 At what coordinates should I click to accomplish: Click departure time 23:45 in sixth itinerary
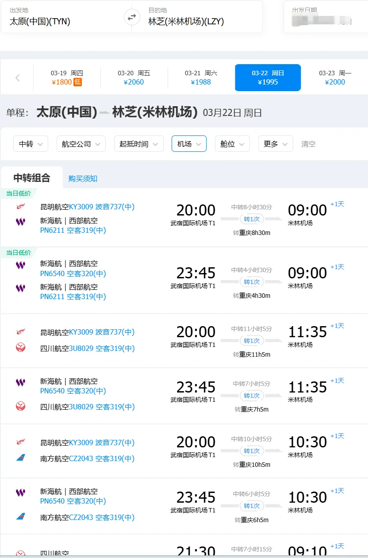tap(196, 497)
